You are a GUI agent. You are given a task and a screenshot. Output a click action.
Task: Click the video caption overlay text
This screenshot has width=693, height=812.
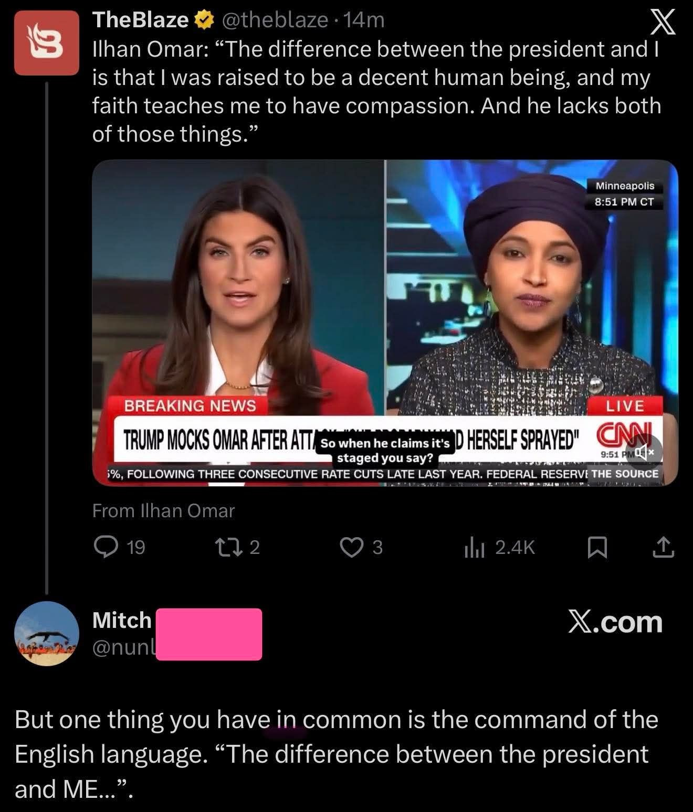(385, 451)
